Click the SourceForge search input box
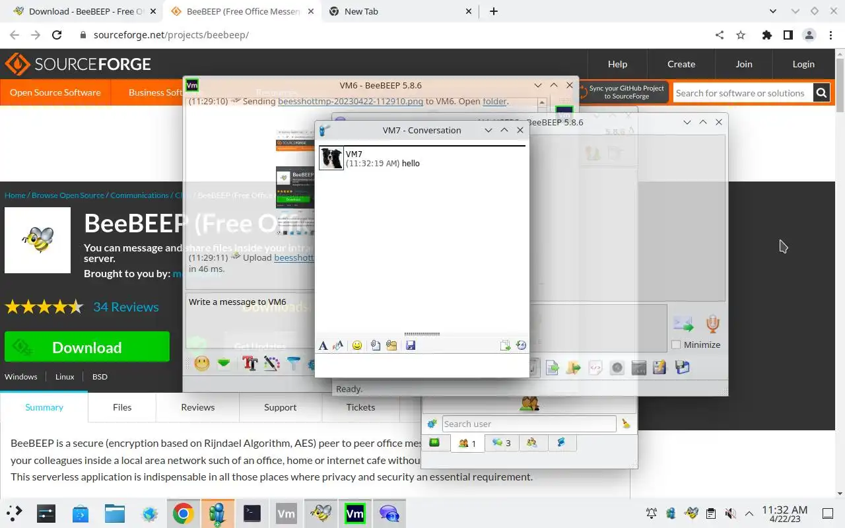The image size is (845, 528). [x=743, y=93]
